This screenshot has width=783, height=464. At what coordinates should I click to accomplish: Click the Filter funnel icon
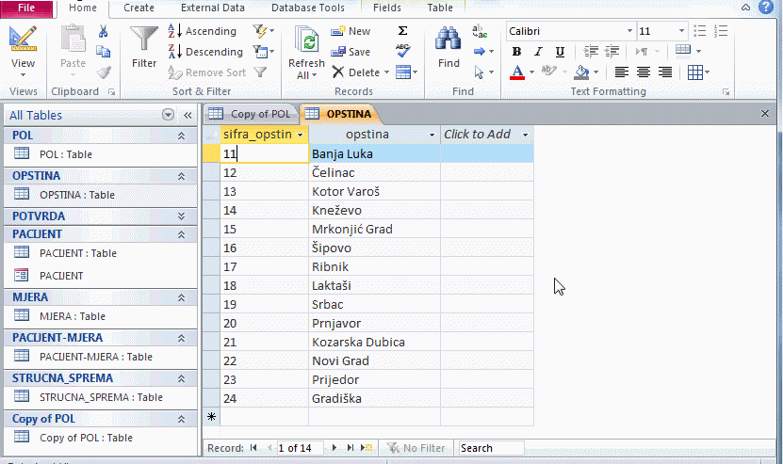[144, 47]
